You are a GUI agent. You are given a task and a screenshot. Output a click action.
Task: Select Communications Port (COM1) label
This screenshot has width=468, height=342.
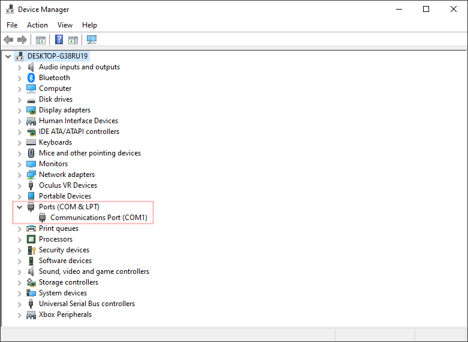point(99,218)
